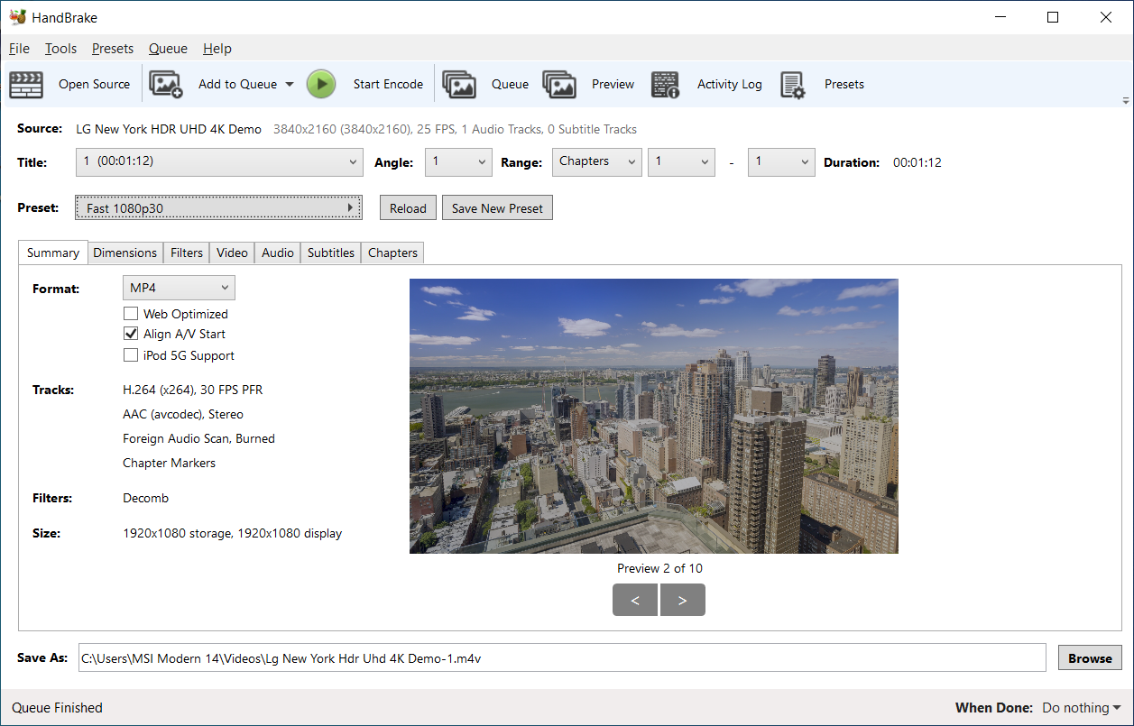Click the source name LG New York HDR UHD 4K Demo
This screenshot has width=1134, height=726.
tap(169, 129)
